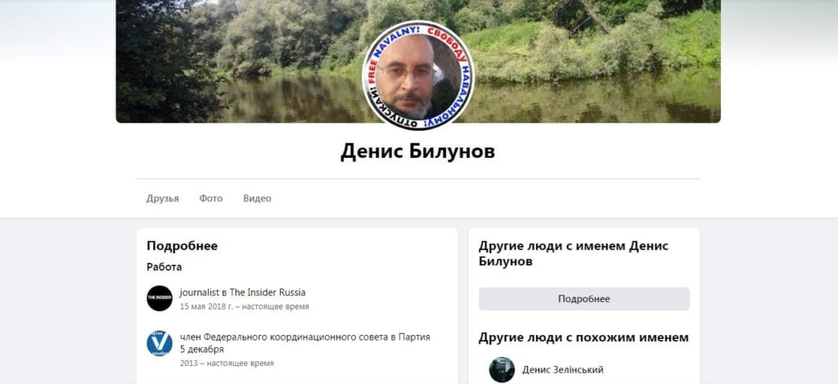
Task: Click Другие люди с именем Денис Билунов heading
Action: [x=574, y=254]
